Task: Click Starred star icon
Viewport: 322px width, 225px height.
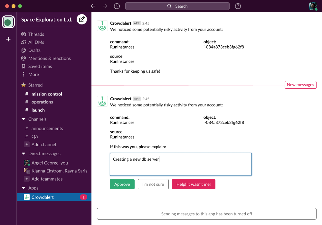Action: point(24,85)
